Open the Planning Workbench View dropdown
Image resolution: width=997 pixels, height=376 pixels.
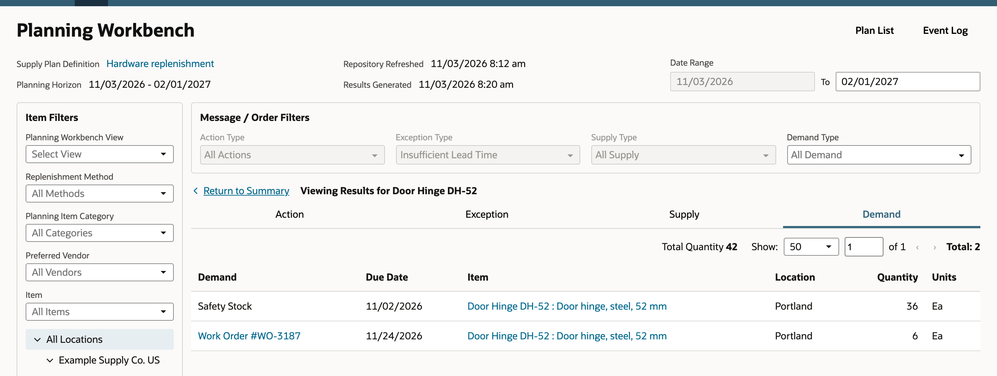(99, 154)
